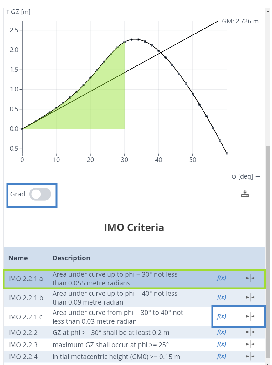Viewport: 272px width, 365px height.
Task: Click limit marker icon for IMO 2.2.4
Action: click(x=250, y=356)
